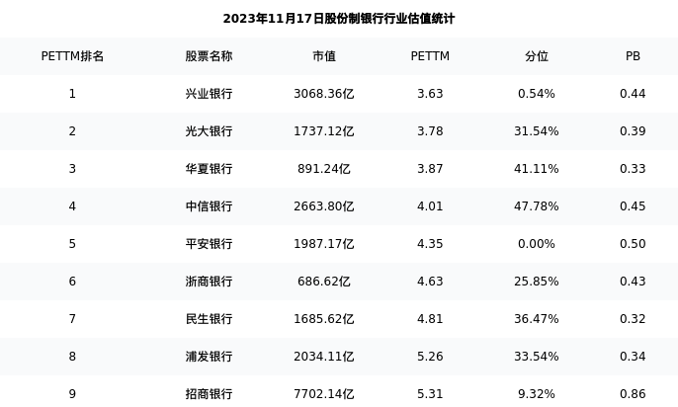Click percentile value 9.32%
The image size is (678, 407).
536,394
